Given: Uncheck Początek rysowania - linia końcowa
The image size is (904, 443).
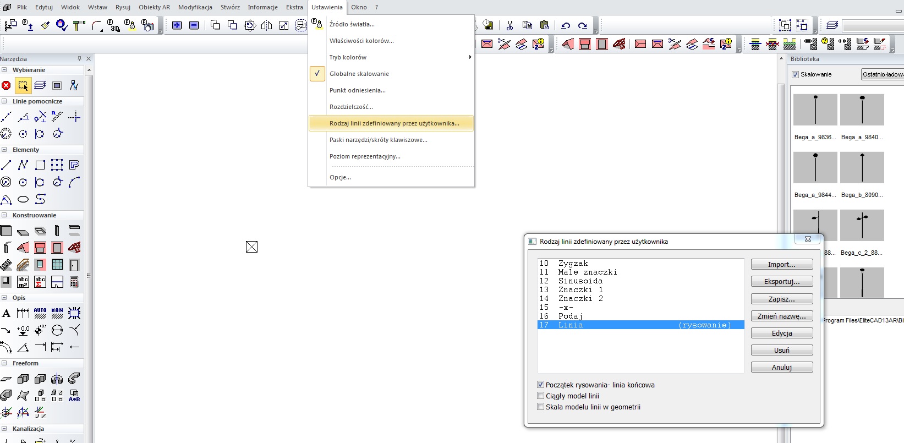Looking at the screenshot, I should (540, 385).
